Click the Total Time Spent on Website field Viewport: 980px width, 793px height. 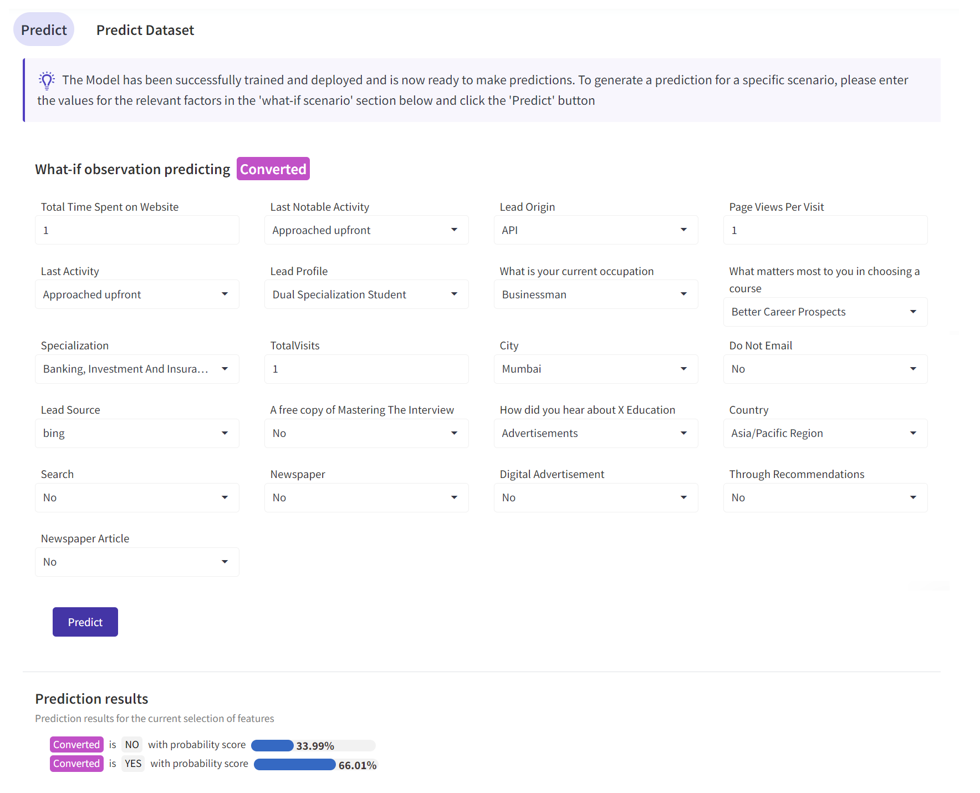click(x=136, y=230)
